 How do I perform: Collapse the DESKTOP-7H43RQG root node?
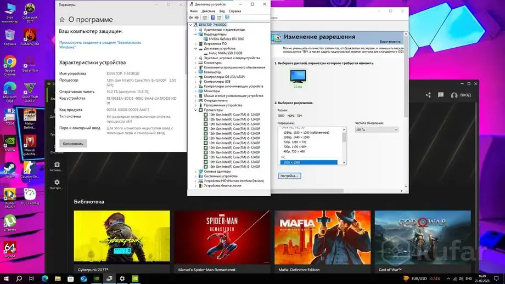[x=190, y=25]
